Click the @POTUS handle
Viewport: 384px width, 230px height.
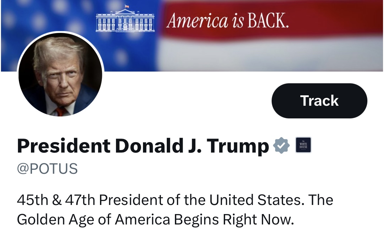(x=47, y=169)
